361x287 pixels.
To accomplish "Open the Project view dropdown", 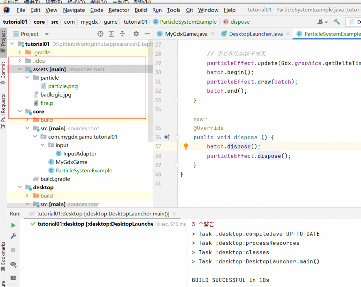I will [x=47, y=34].
